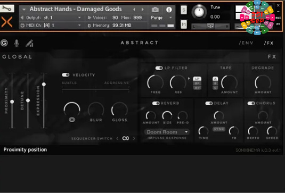Disable the LP Filter switch
Image resolution: width=285 pixels, height=193 pixels.
click(159, 68)
